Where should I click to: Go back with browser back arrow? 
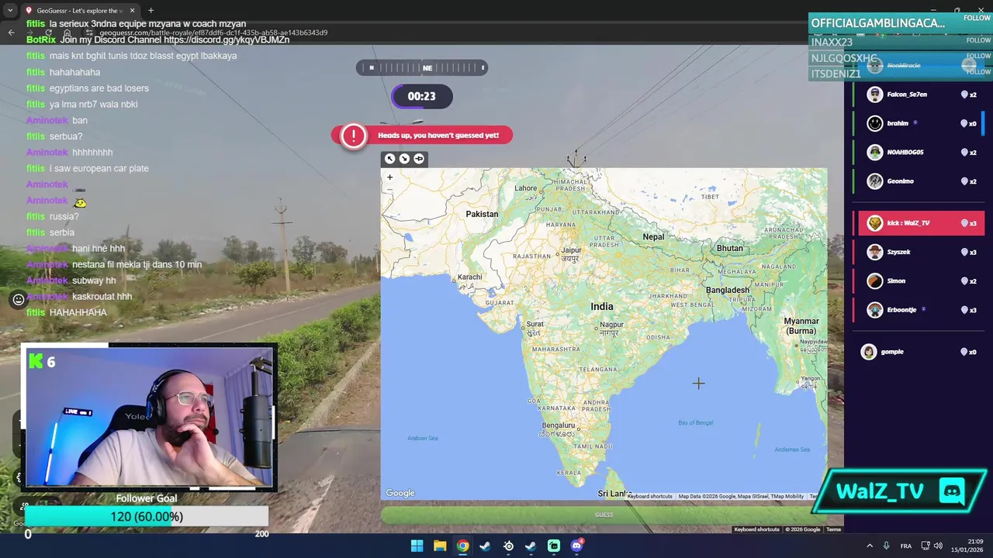[x=11, y=33]
